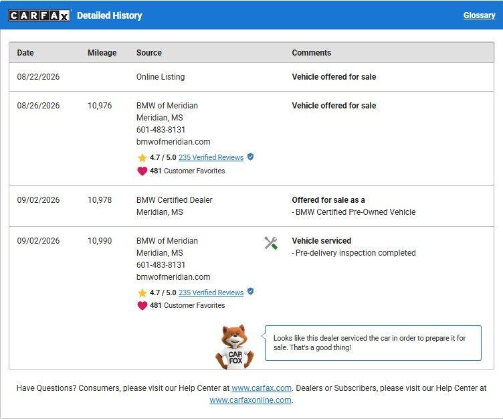Click the wrench service icon beside Vehicle serviced
This screenshot has width=503, height=419.
tap(271, 243)
